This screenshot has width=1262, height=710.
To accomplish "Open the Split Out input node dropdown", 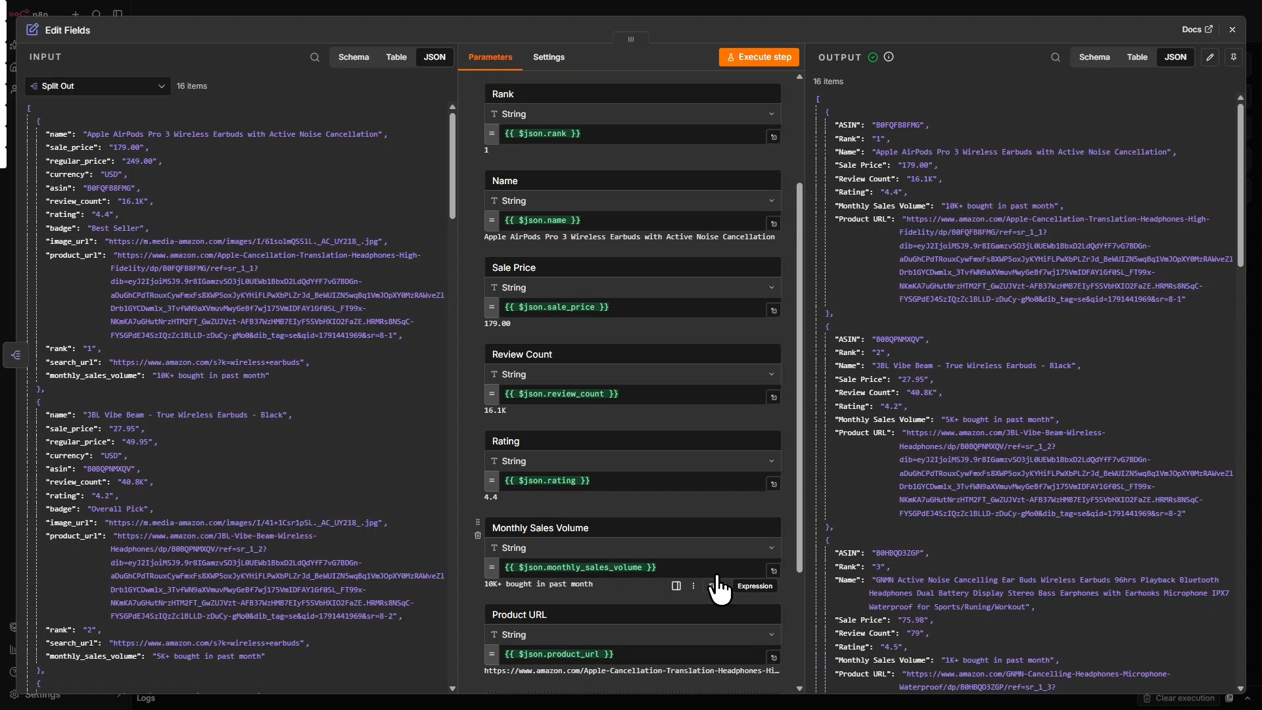I will tap(98, 86).
